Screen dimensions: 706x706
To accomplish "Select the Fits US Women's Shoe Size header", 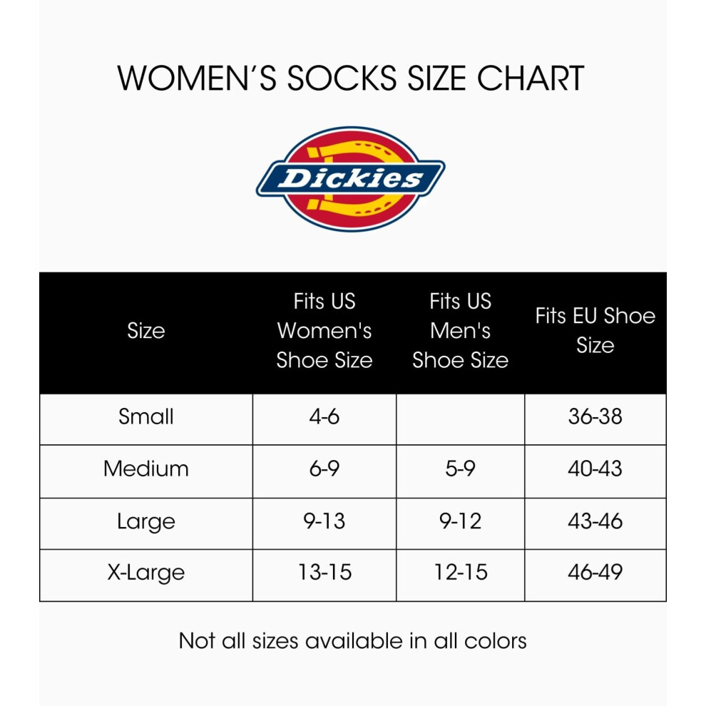I will click(x=324, y=331).
